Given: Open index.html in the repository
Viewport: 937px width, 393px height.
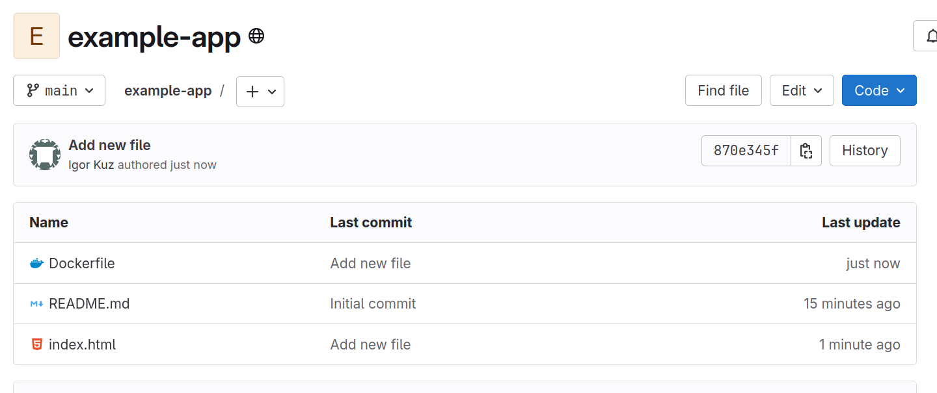Looking at the screenshot, I should [82, 344].
